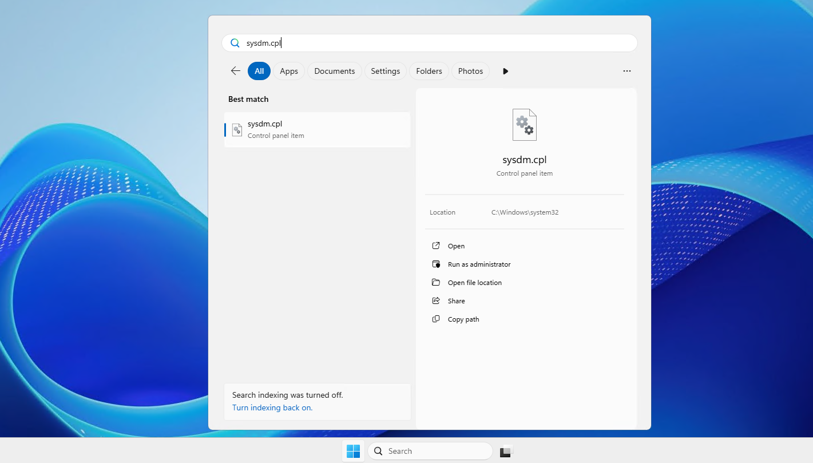Click the Open file location folder icon

point(436,282)
